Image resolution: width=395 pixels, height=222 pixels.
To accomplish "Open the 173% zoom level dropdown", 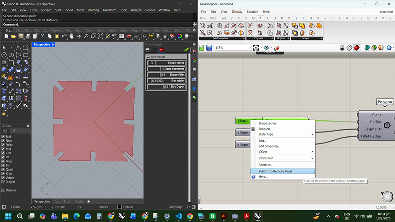I will (249, 48).
